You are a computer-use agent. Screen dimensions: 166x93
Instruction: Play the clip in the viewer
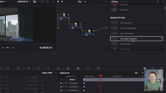[3, 48]
